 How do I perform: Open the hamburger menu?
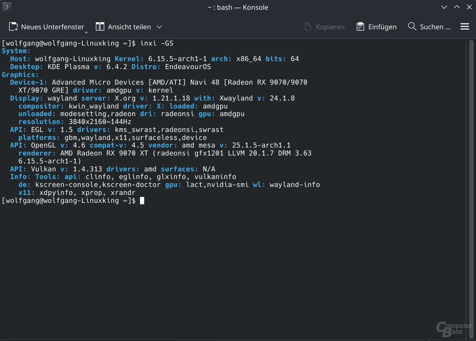(465, 27)
